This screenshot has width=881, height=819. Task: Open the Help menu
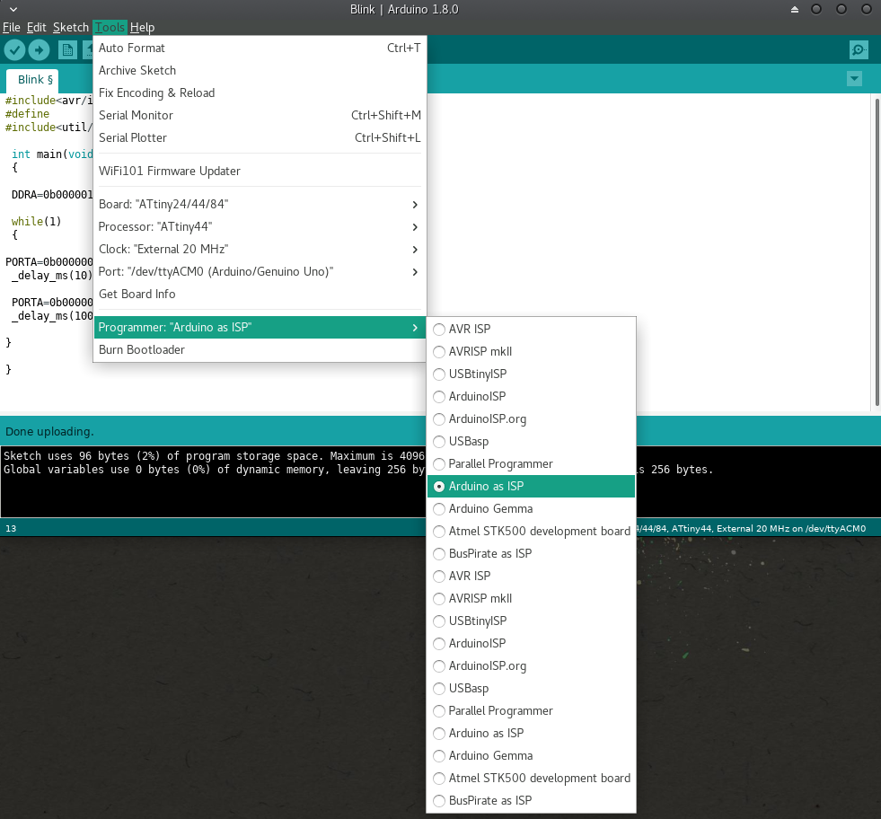(x=142, y=27)
